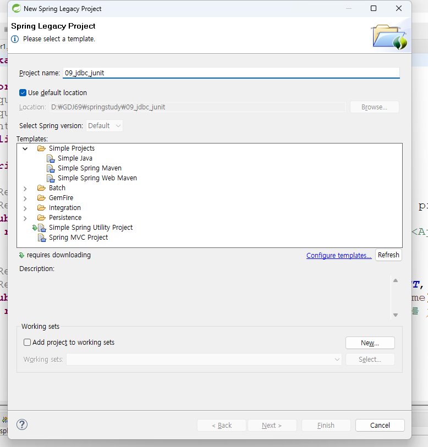Close the New Spring Legacy Project dialog
This screenshot has width=428, height=447.
[x=399, y=8]
